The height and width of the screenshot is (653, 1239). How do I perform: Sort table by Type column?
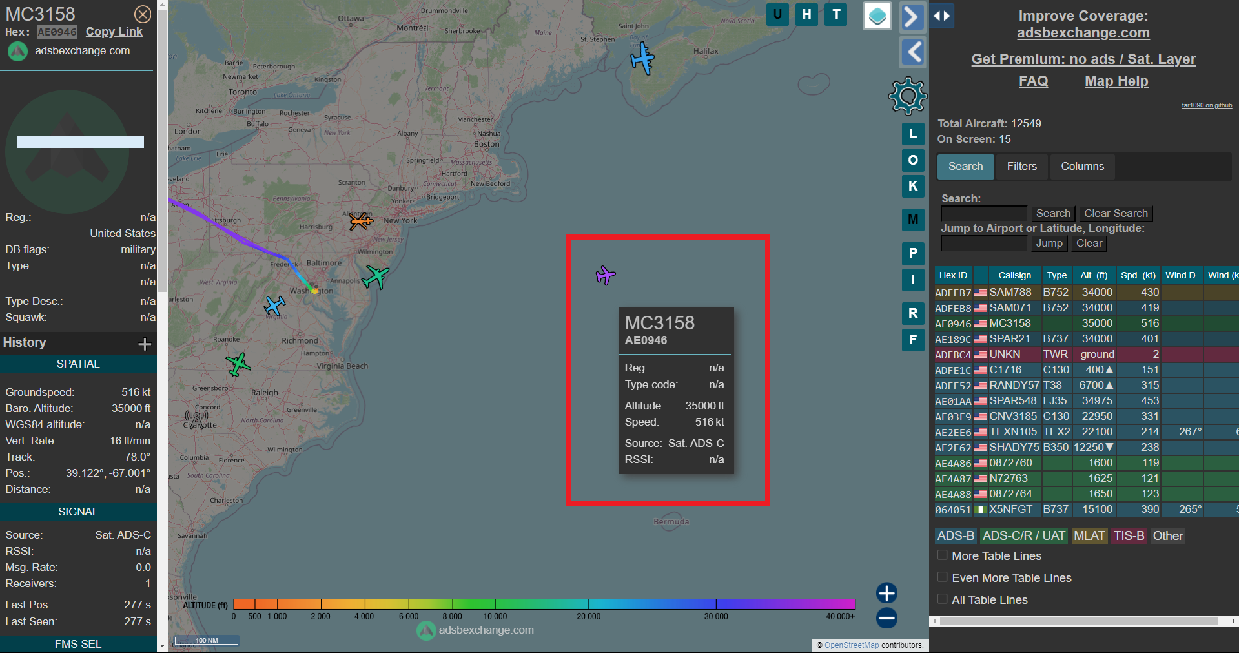1056,276
